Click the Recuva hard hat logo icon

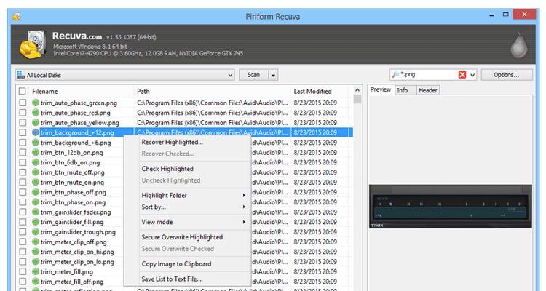pos(33,45)
